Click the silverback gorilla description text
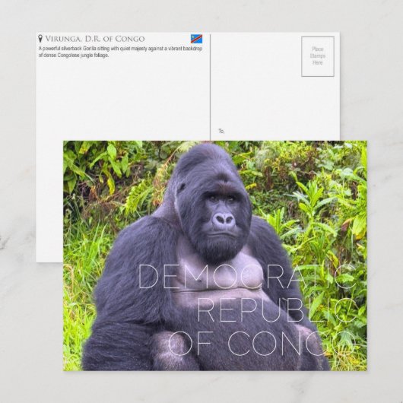Screen dimensions: 403x403 120,52
